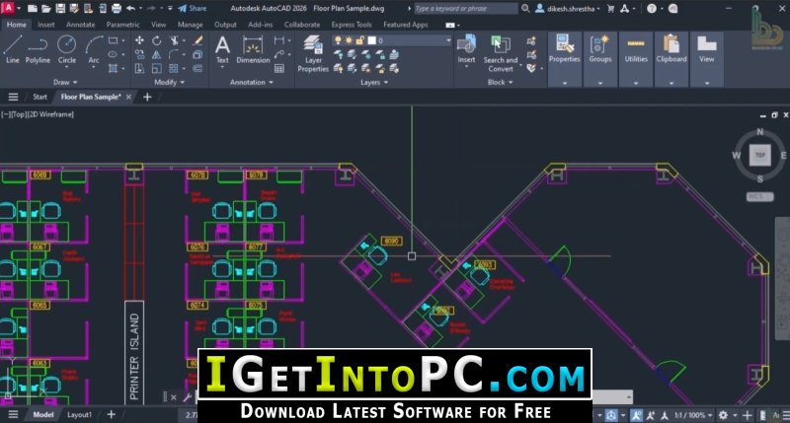Choose the Move tool in Modify panel
Viewport: 790px width, 423px height.
coord(139,40)
